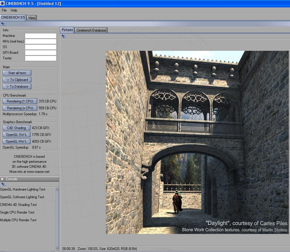
Task: Click 'Zoom: 100.0%, Size: 620x620' status text
Action: pos(99,249)
